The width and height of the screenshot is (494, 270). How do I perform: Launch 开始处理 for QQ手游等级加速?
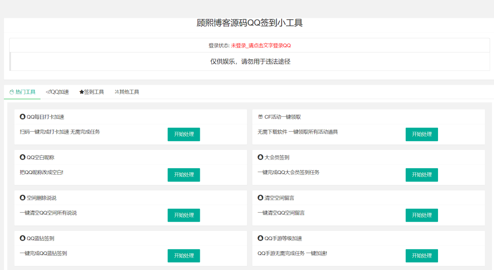pos(422,256)
